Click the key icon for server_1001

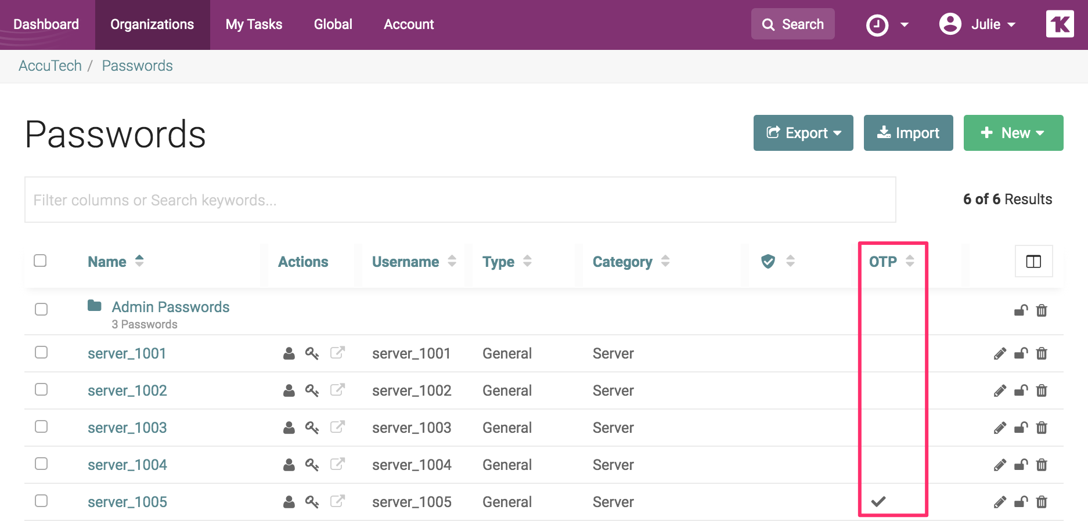312,353
